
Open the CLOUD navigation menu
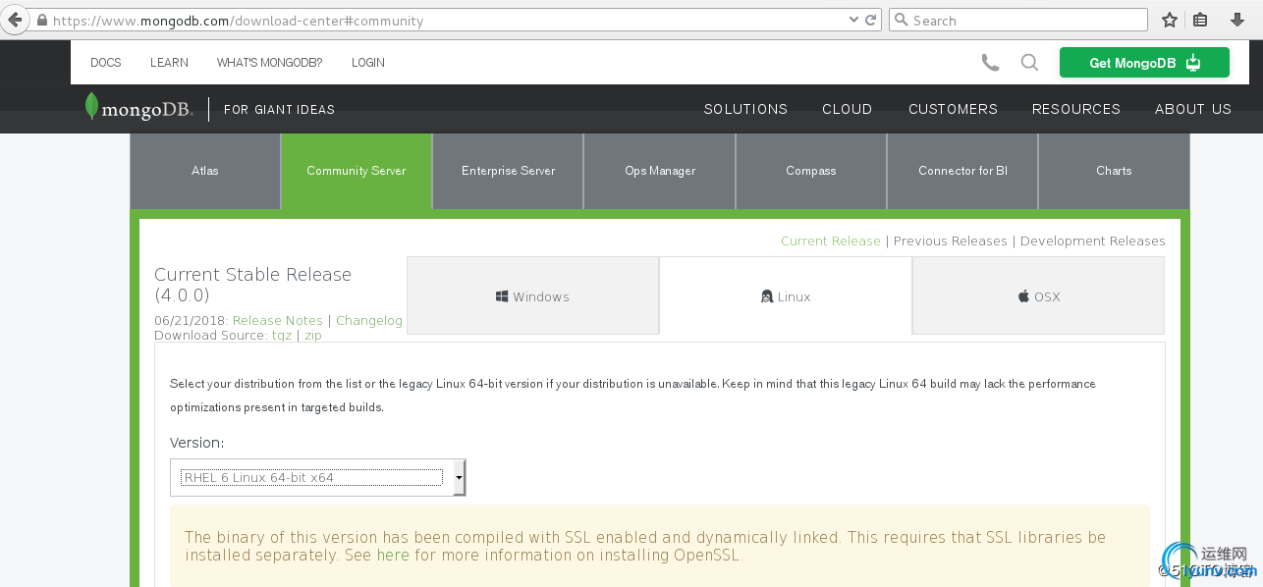(848, 109)
